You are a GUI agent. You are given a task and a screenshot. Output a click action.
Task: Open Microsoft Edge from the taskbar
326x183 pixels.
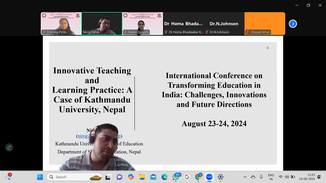pyautogui.click(x=165, y=177)
